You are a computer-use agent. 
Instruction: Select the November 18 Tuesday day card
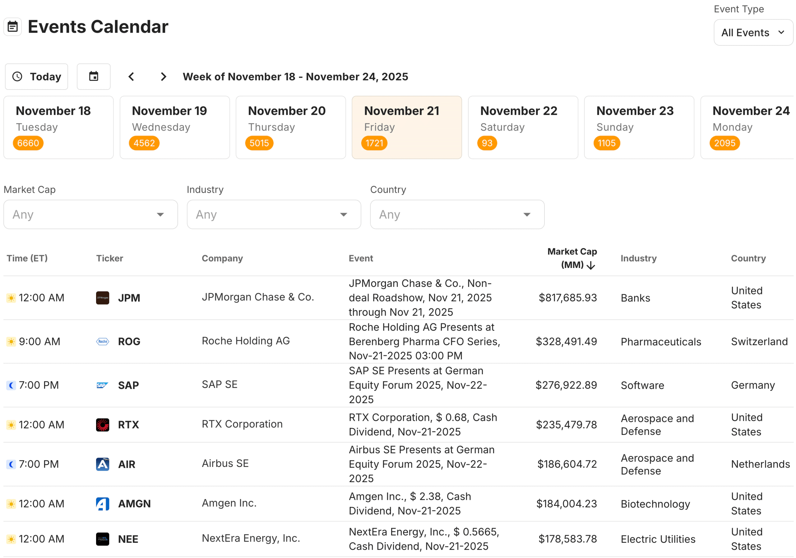(x=58, y=127)
